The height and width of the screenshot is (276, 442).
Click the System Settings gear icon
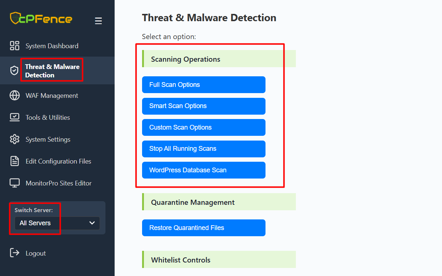pos(15,139)
